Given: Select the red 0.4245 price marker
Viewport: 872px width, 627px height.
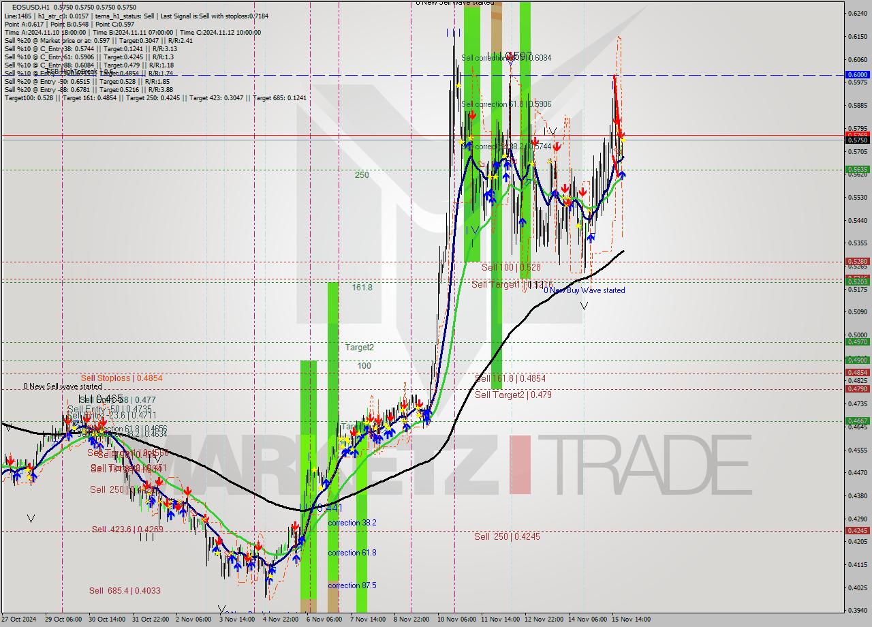Looking at the screenshot, I should point(857,531).
